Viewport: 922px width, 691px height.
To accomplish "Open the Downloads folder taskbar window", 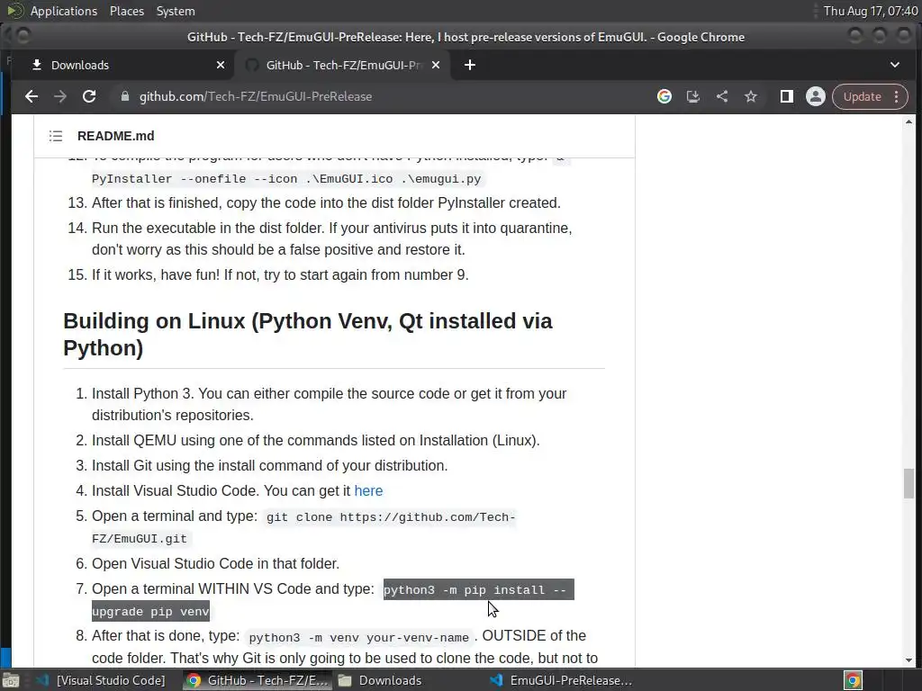I will 381,680.
